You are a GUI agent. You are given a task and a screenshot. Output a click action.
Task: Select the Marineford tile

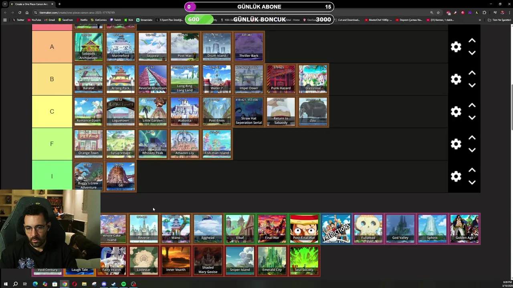[120, 47]
